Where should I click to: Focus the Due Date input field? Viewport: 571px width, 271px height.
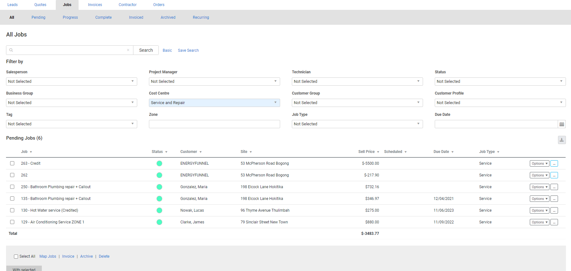tap(496, 124)
